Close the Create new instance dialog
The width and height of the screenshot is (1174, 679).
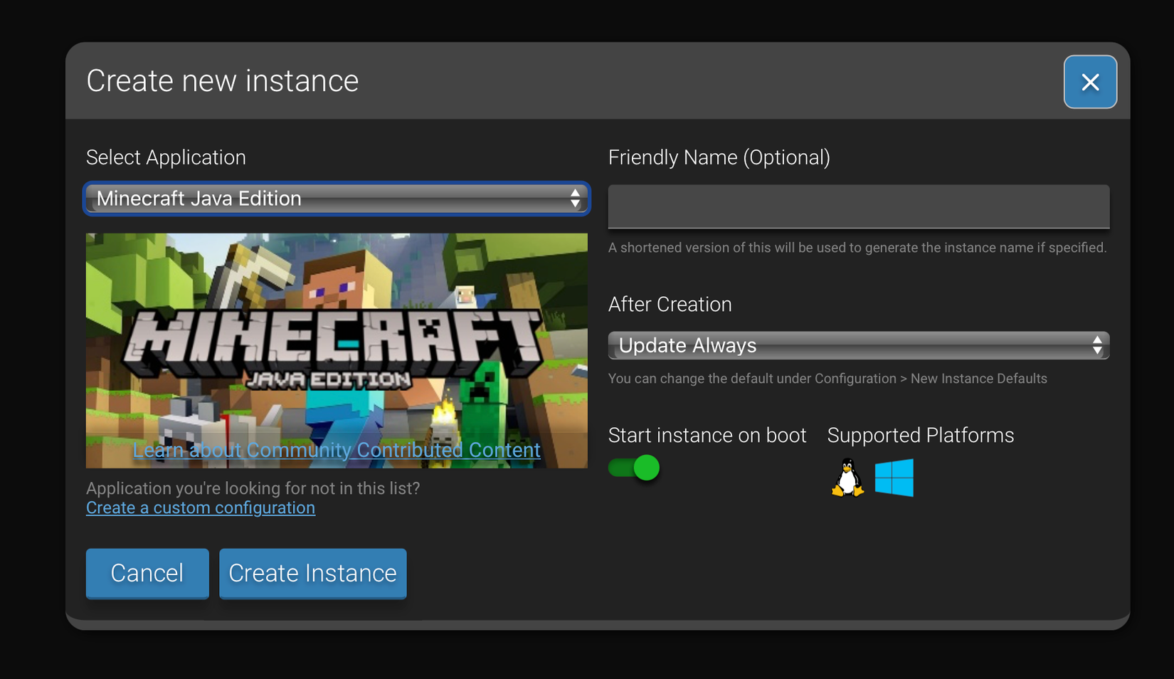[1089, 82]
